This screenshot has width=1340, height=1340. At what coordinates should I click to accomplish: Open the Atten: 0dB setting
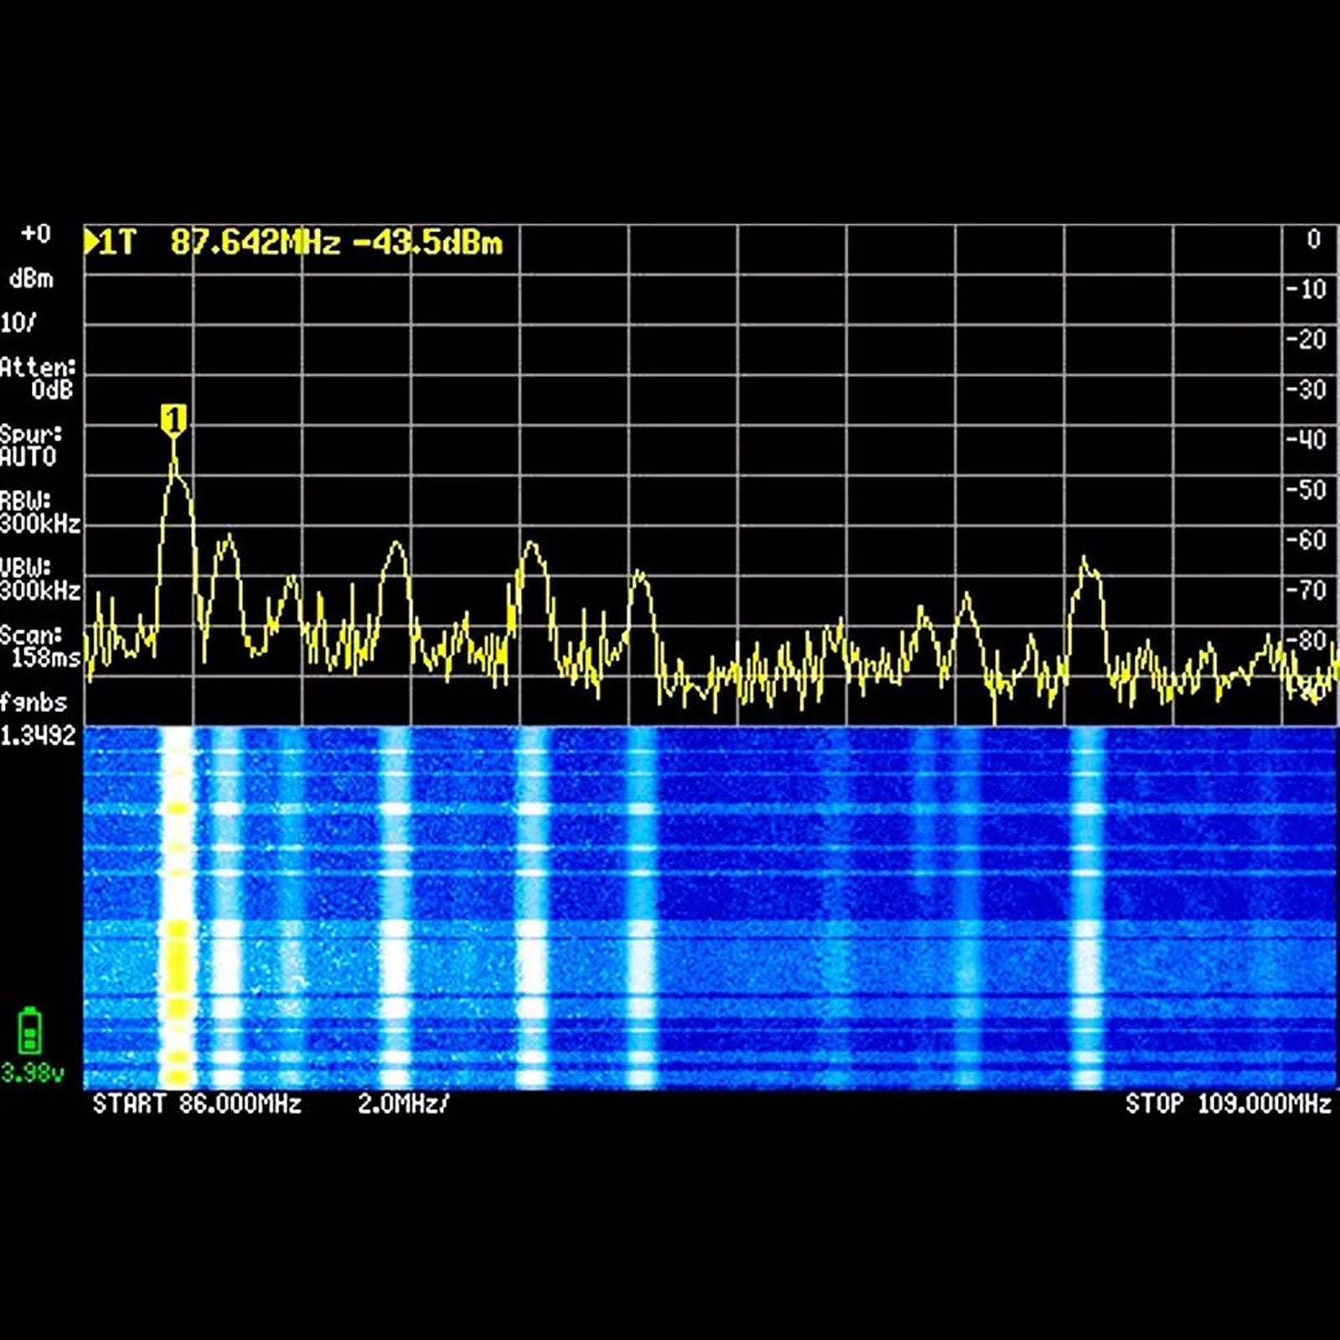tap(39, 378)
